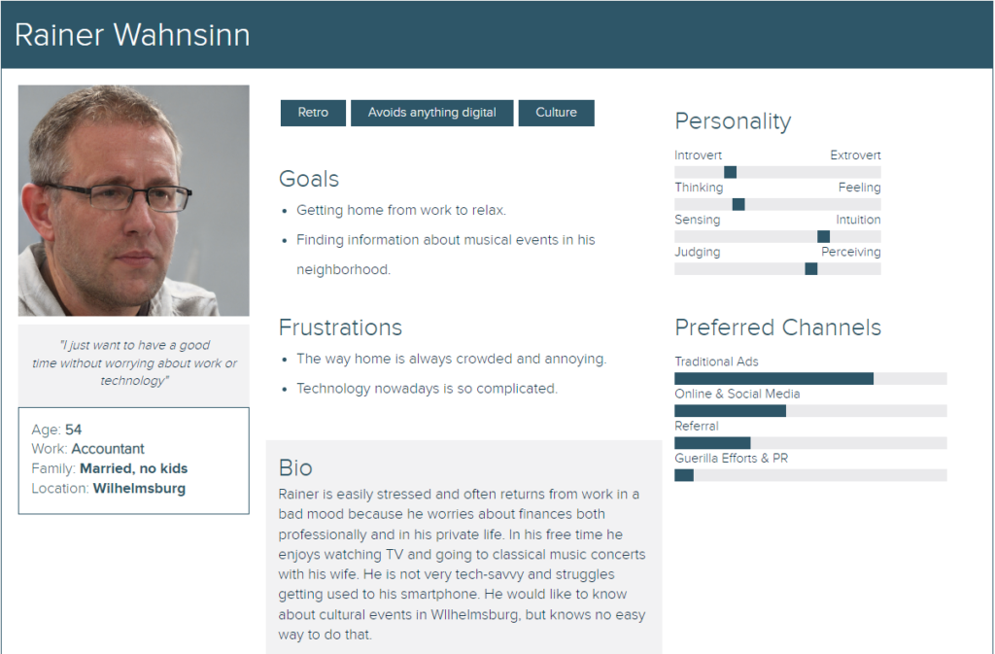Click the Judging-Perceiving slider handle
Viewport: 995px width, 654px height.
tap(811, 269)
